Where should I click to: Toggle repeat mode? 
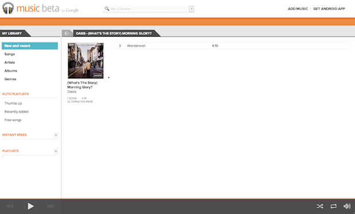click(333, 206)
